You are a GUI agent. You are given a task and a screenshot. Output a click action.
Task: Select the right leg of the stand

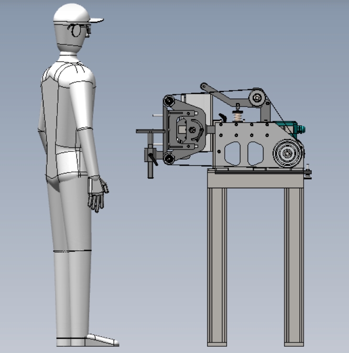[294, 267]
